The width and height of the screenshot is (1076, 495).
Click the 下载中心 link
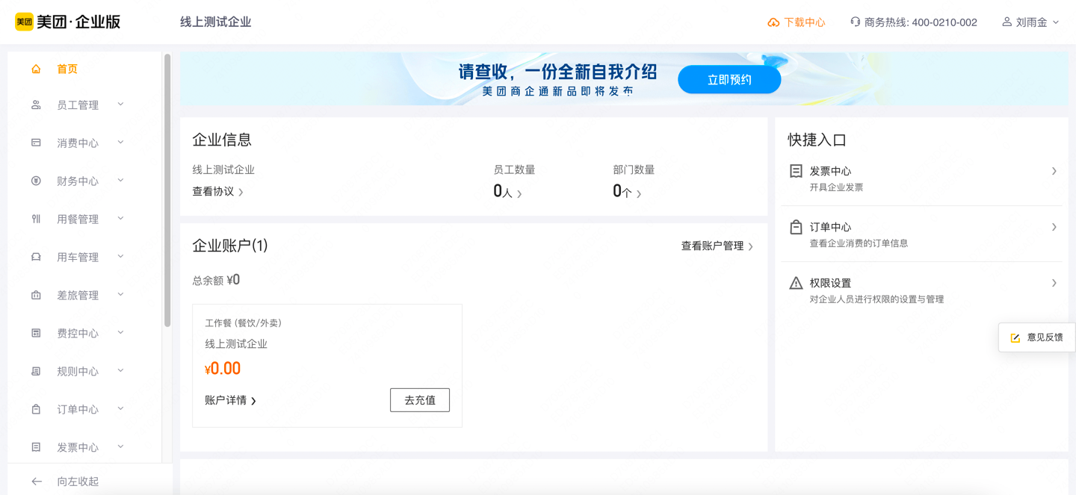tap(797, 22)
